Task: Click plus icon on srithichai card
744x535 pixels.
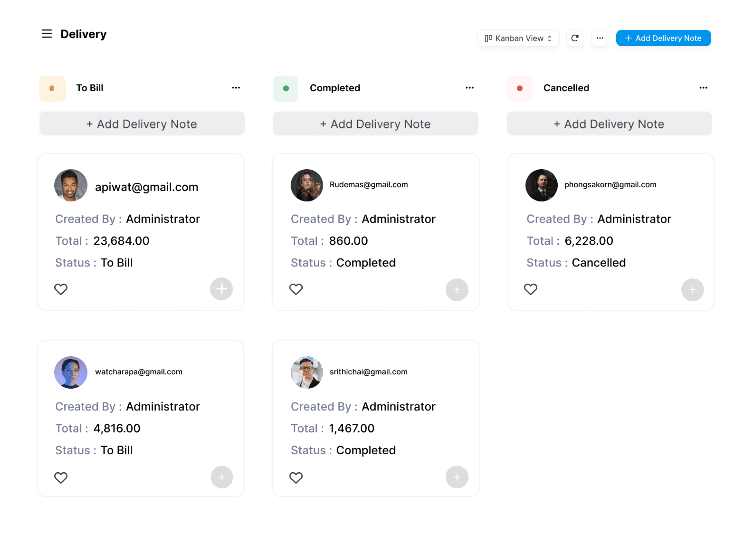Action: point(457,477)
